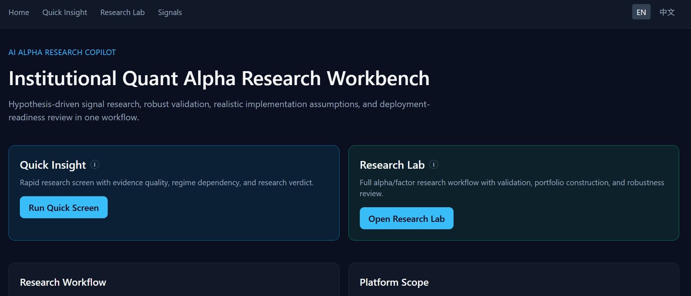Screen dimensions: 691x296
Task: Click the AI ALPHA RESEARCH COPILOT label
Action: [x=62, y=52]
